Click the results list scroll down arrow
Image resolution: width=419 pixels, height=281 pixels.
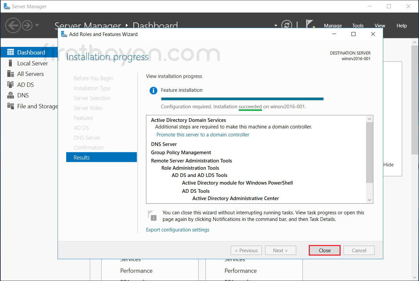click(370, 200)
